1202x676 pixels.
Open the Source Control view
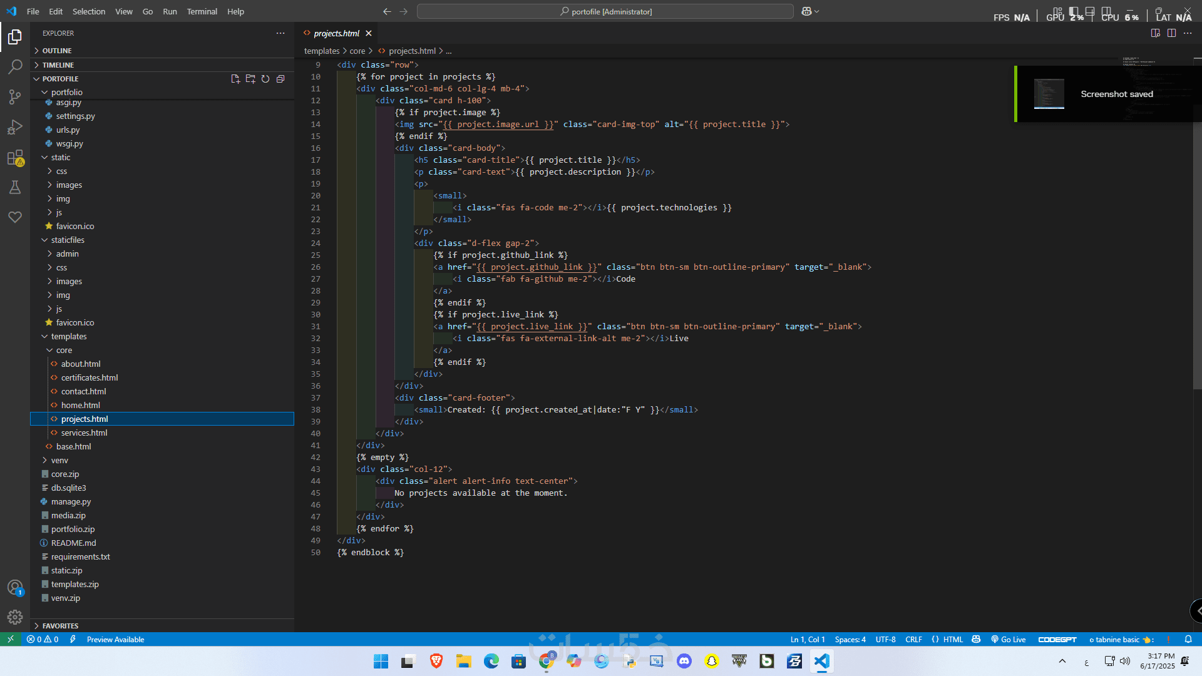coord(15,96)
